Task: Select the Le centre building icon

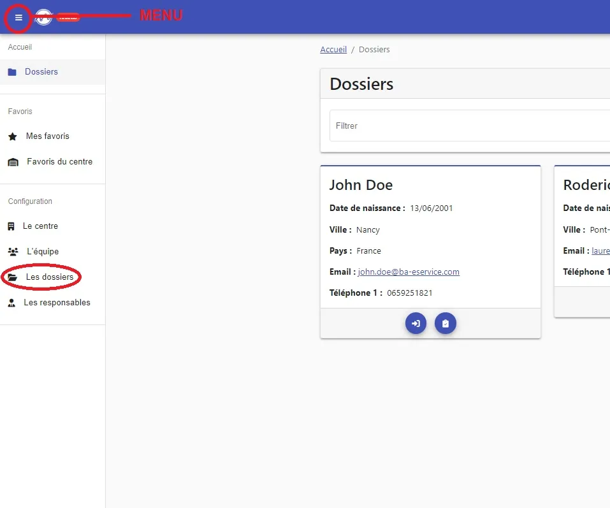Action: point(11,226)
